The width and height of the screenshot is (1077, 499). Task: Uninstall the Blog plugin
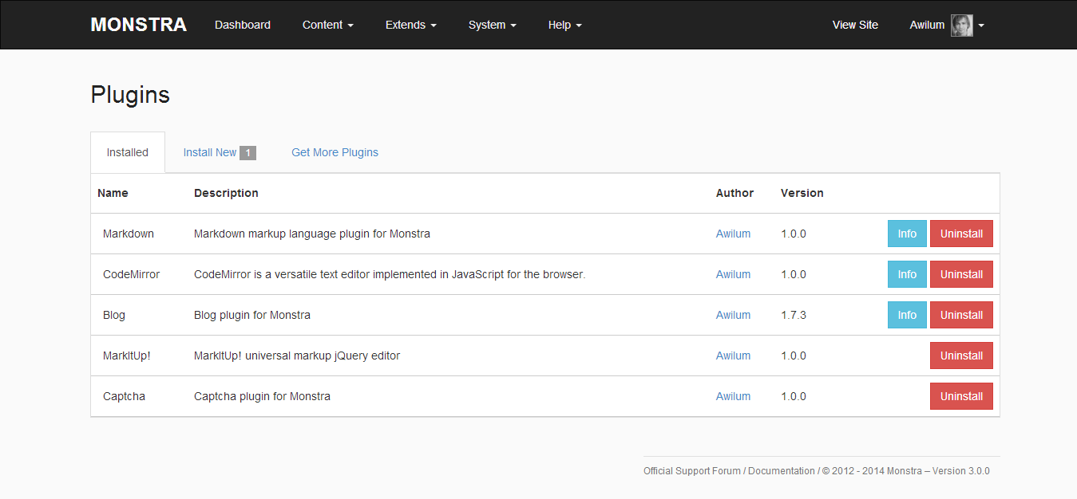click(x=961, y=315)
